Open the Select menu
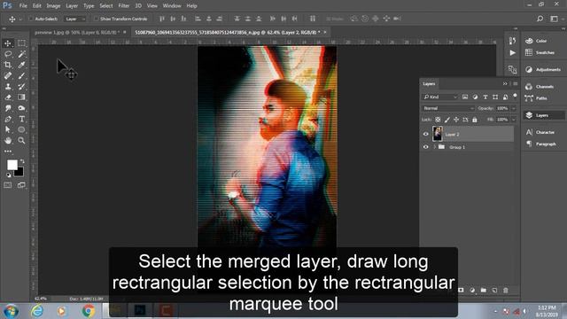Image resolution: width=567 pixels, height=319 pixels. click(106, 6)
